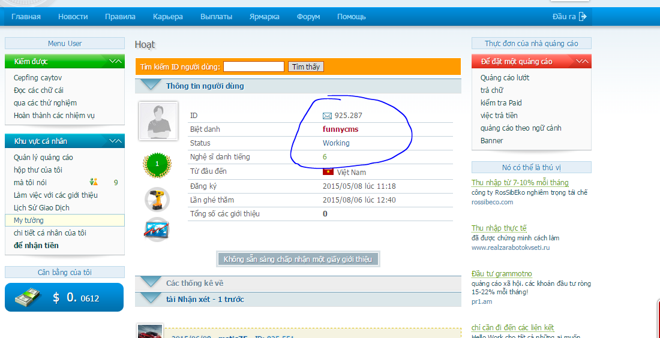Click the user ID search field
This screenshot has height=338, width=660.
point(254,67)
